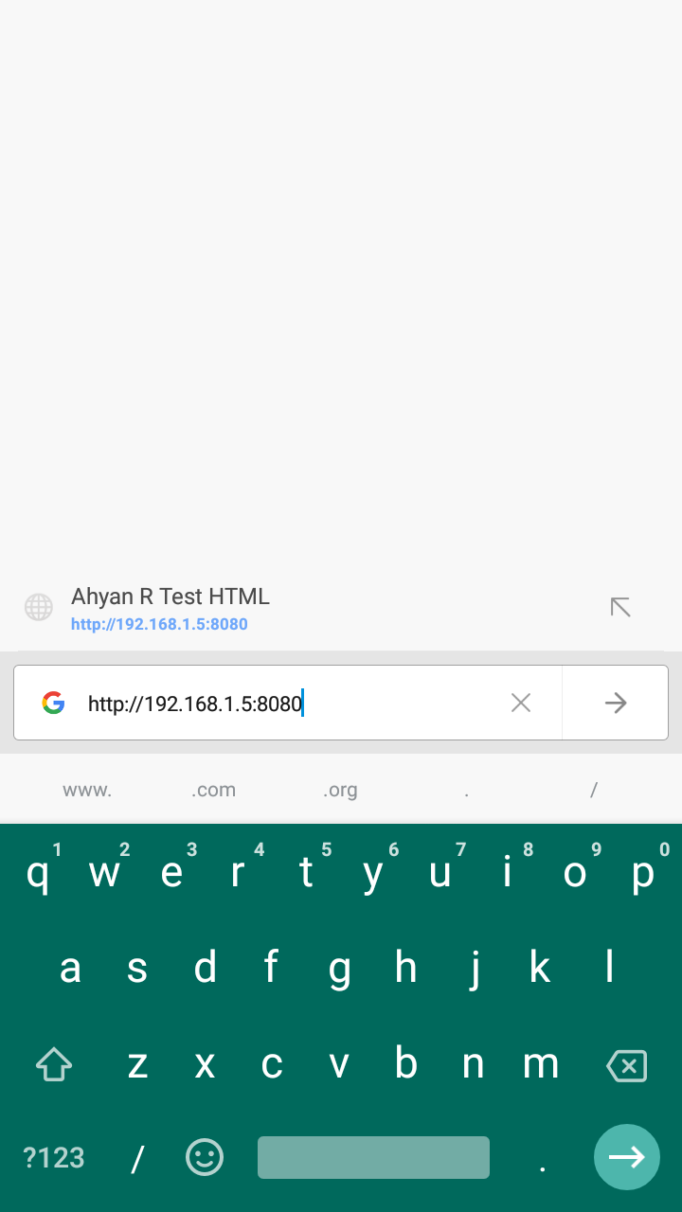Toggle the keyboard shift key
Screen dimensions: 682x1212
(x=54, y=1065)
